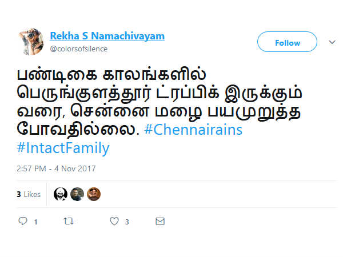The width and height of the screenshot is (343, 257).
Task: Open the black-and-white bearded liker avatar
Action: click(x=61, y=194)
